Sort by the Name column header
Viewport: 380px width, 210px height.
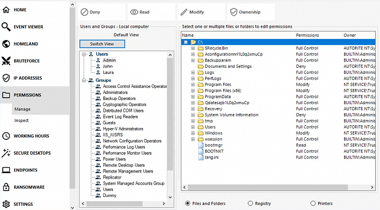click(238, 35)
